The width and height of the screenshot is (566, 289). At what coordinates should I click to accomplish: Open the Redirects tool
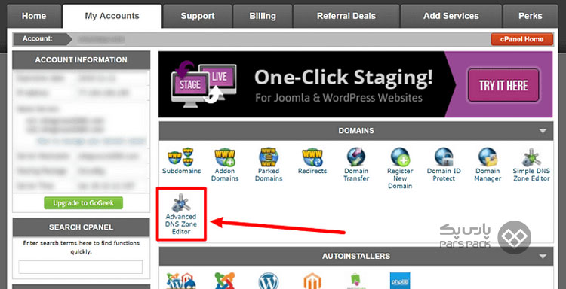[x=312, y=161]
